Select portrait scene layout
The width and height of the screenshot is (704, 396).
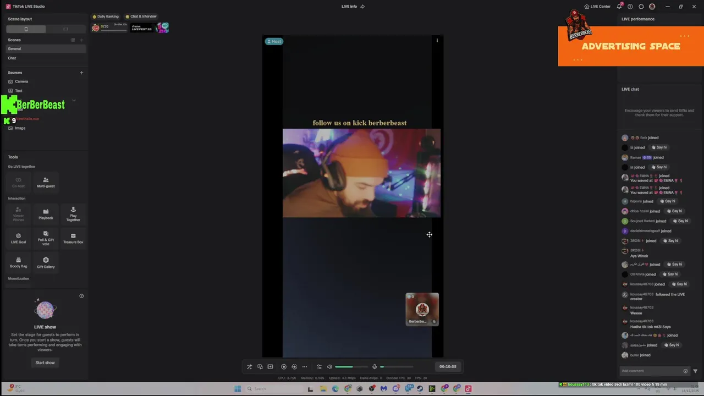coord(26,29)
